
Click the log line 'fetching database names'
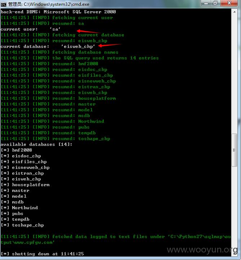[x=60, y=52]
